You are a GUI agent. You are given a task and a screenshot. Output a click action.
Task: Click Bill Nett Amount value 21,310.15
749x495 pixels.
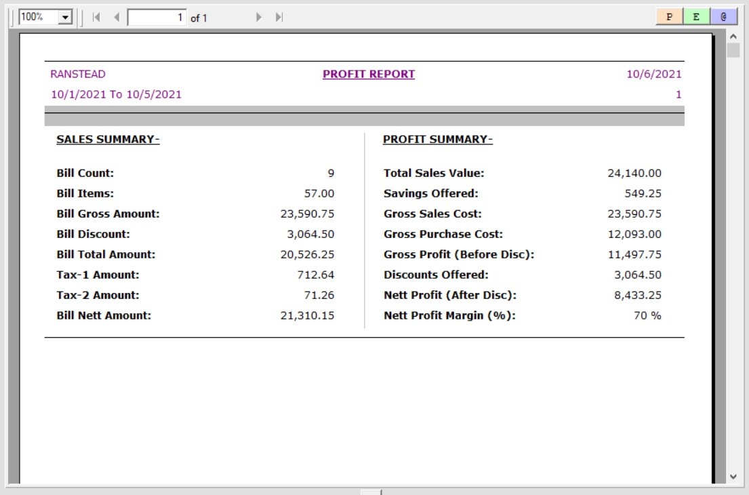pos(307,316)
